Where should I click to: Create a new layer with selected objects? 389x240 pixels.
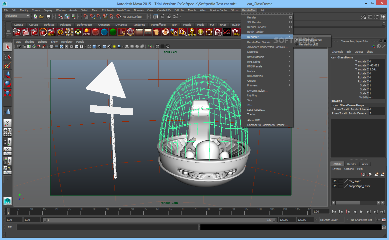pos(382,174)
